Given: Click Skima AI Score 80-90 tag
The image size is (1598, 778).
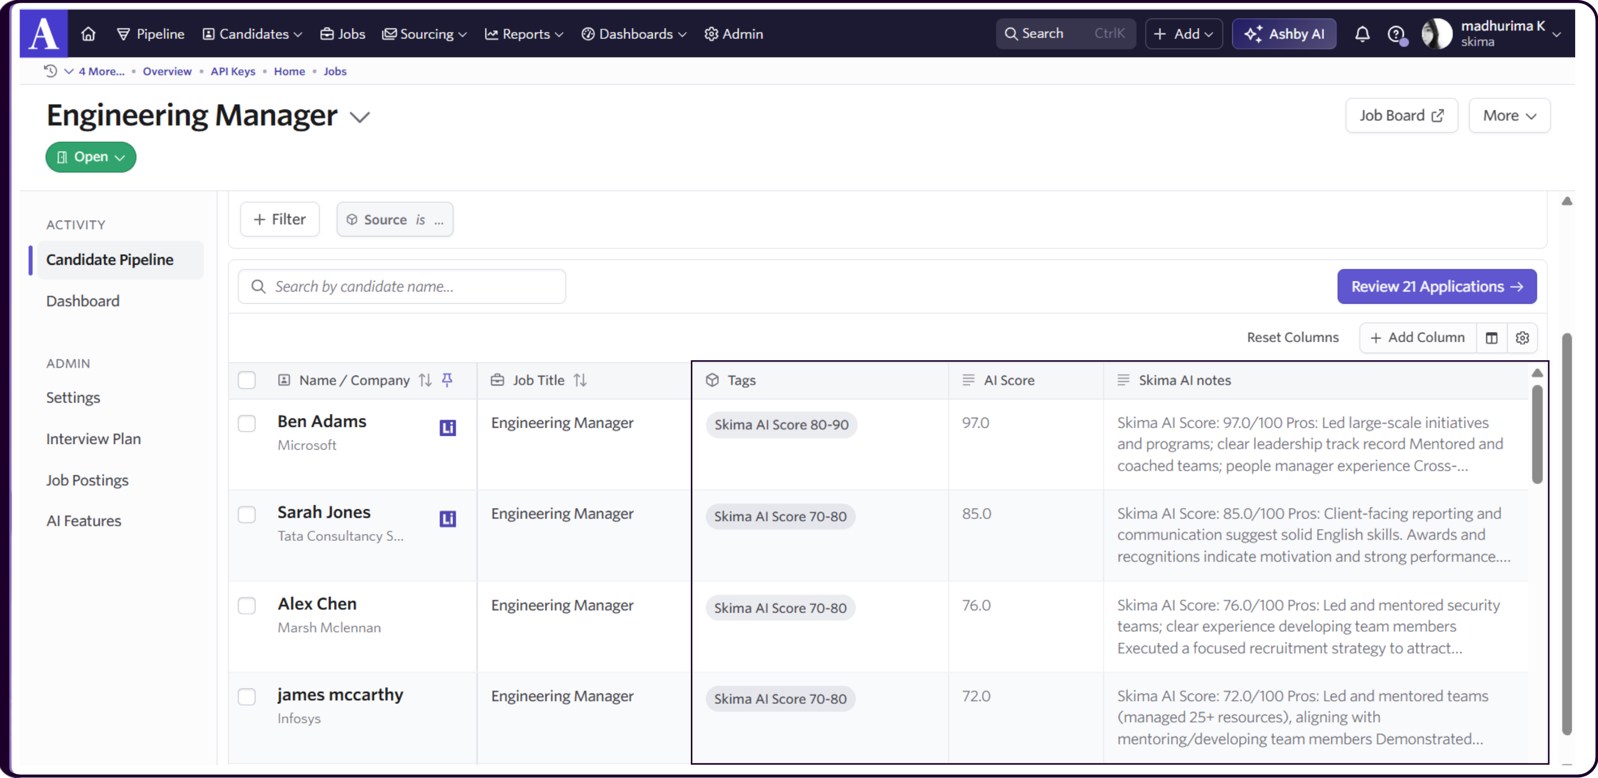Looking at the screenshot, I should point(781,425).
